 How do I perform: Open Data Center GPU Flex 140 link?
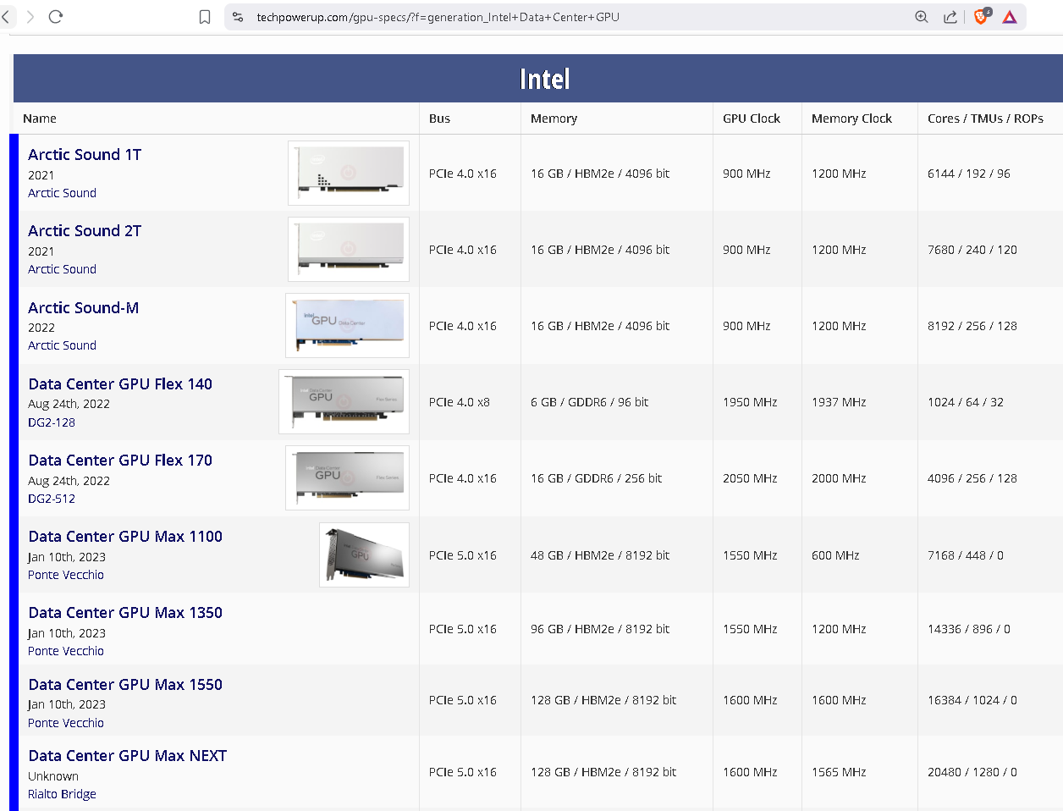tap(120, 384)
